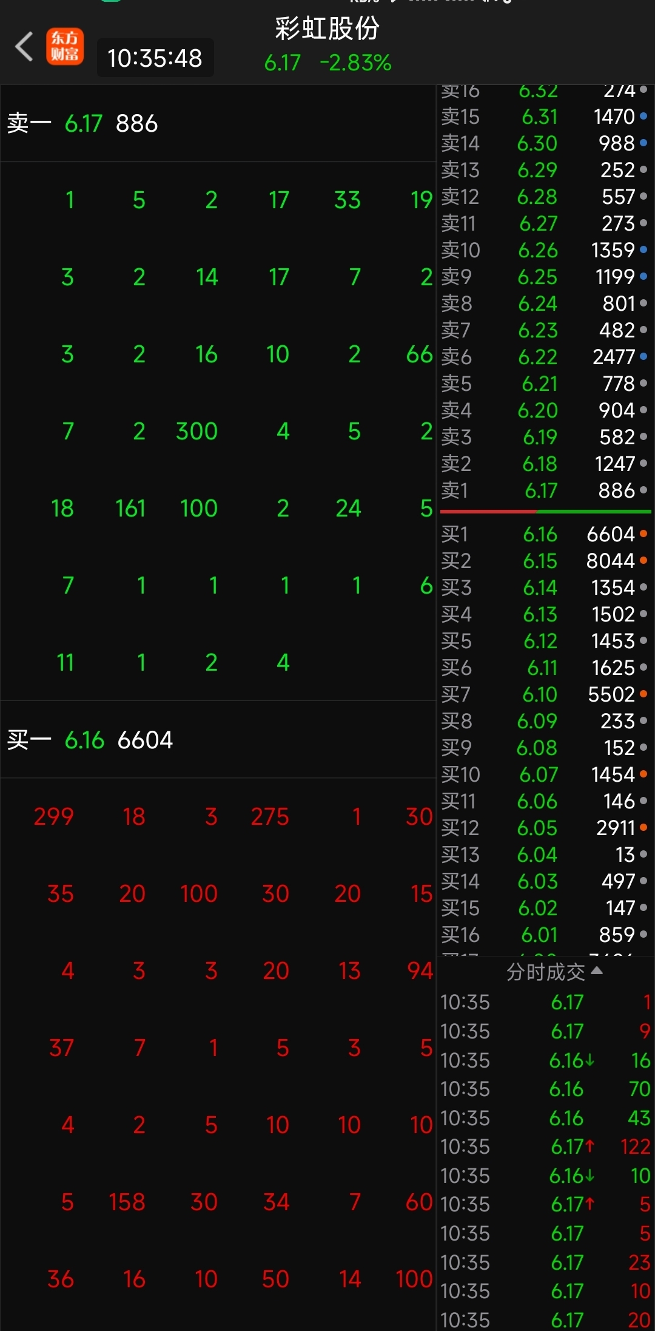Screen dimensions: 655x1331
Task: Tap the blue dot beside 卖15
Action: [643, 116]
